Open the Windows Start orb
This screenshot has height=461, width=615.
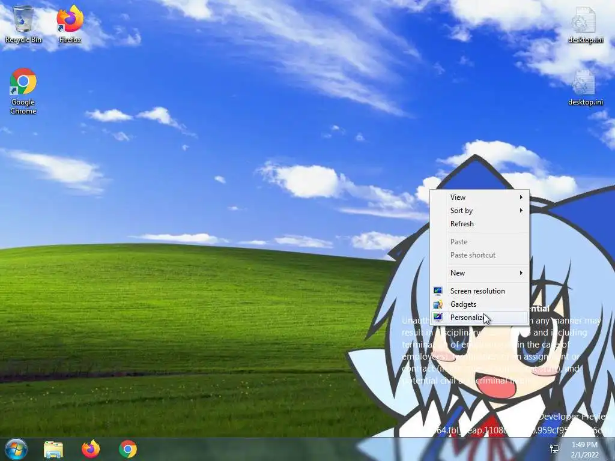[16, 449]
